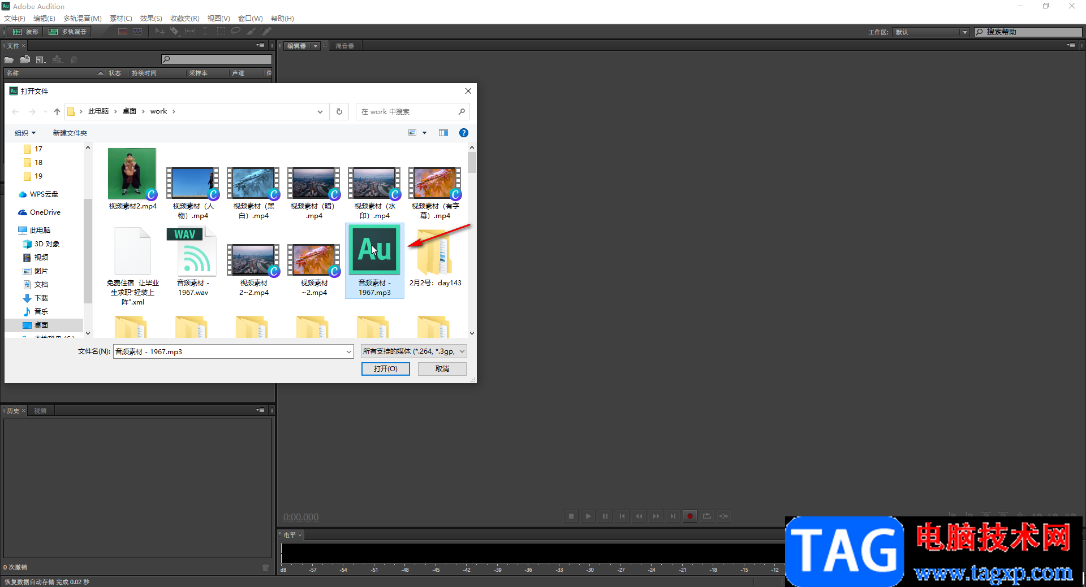1086x587 pixels.
Task: Click 取消 button in Open File dialog
Action: pos(442,368)
